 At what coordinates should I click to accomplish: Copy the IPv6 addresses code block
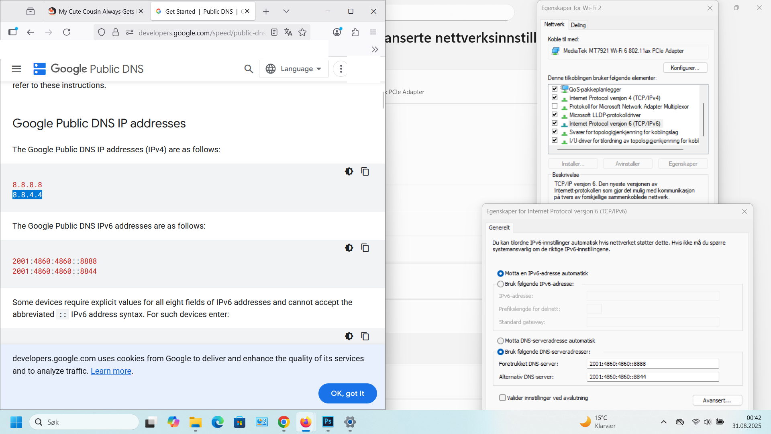pos(365,248)
